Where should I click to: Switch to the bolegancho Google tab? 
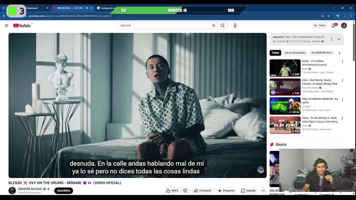pyautogui.click(x=106, y=8)
